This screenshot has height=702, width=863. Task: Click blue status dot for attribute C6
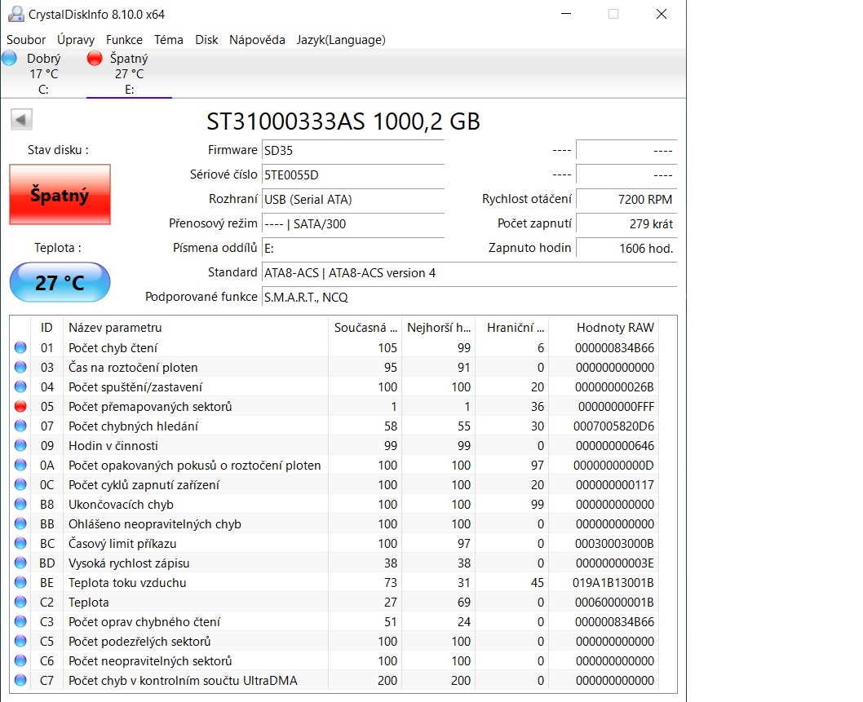pyautogui.click(x=20, y=660)
